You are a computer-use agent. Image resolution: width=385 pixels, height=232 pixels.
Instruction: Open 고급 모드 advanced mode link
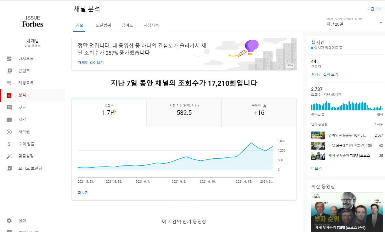pyautogui.click(x=374, y=9)
